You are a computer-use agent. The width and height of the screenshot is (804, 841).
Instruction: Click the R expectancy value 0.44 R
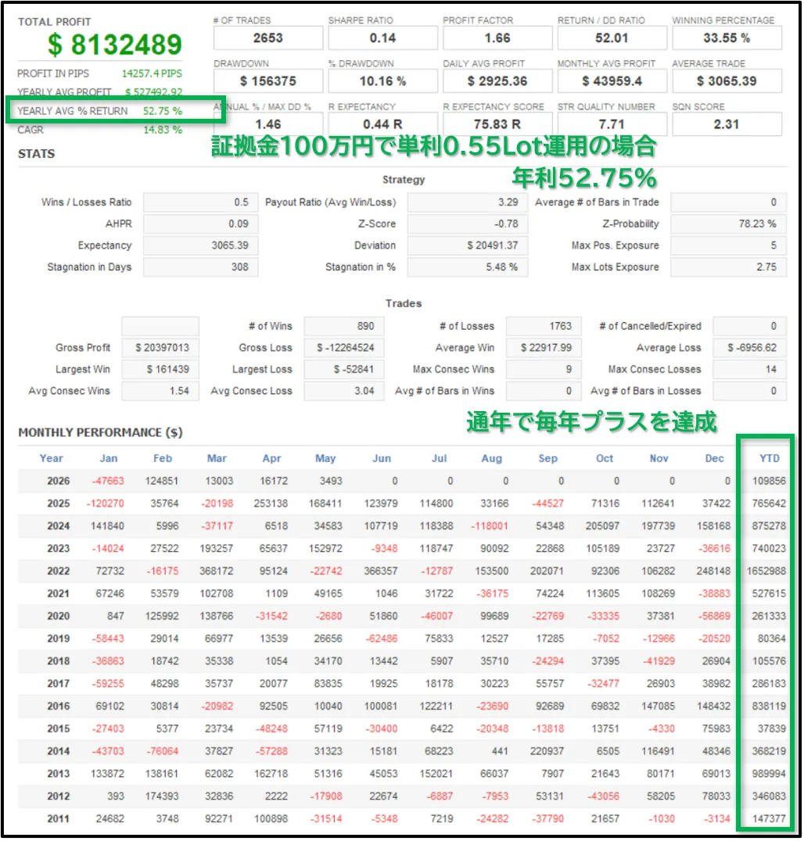click(382, 124)
